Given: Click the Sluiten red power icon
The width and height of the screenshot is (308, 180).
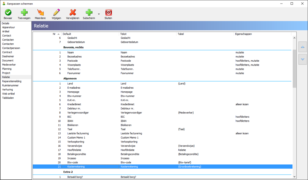Looking at the screenshot, I should [x=109, y=12].
